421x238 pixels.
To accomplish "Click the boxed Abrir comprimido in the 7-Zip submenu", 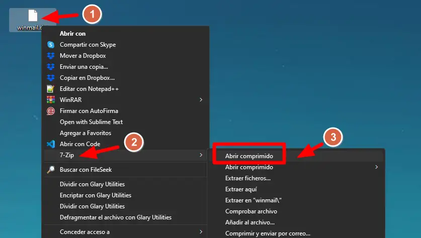I will (249, 156).
